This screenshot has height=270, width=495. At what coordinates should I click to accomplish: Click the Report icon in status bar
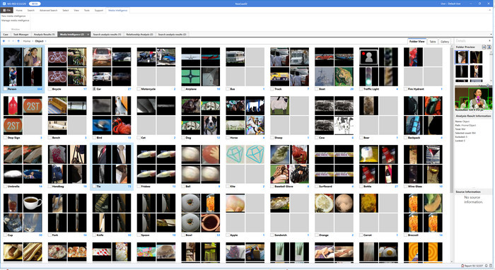click(x=462, y=266)
